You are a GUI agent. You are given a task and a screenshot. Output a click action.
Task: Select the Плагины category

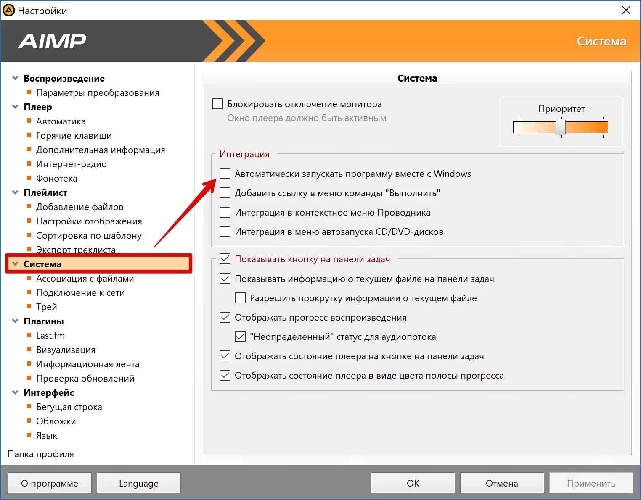44,321
